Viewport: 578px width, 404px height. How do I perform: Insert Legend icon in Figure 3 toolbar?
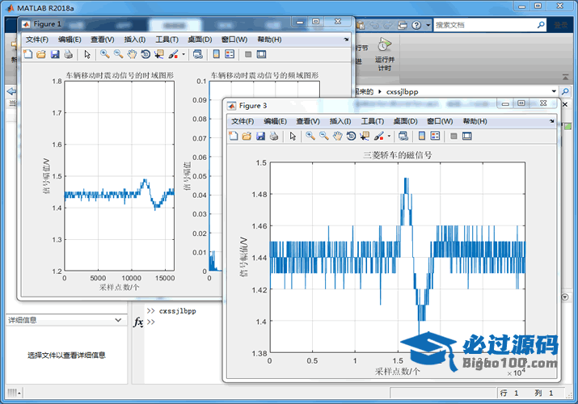436,137
